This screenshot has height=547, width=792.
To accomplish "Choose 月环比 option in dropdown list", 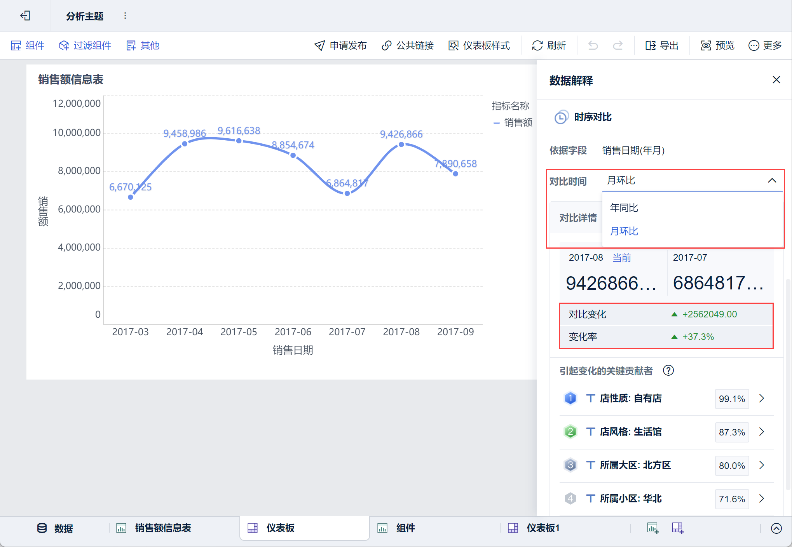I will [624, 231].
